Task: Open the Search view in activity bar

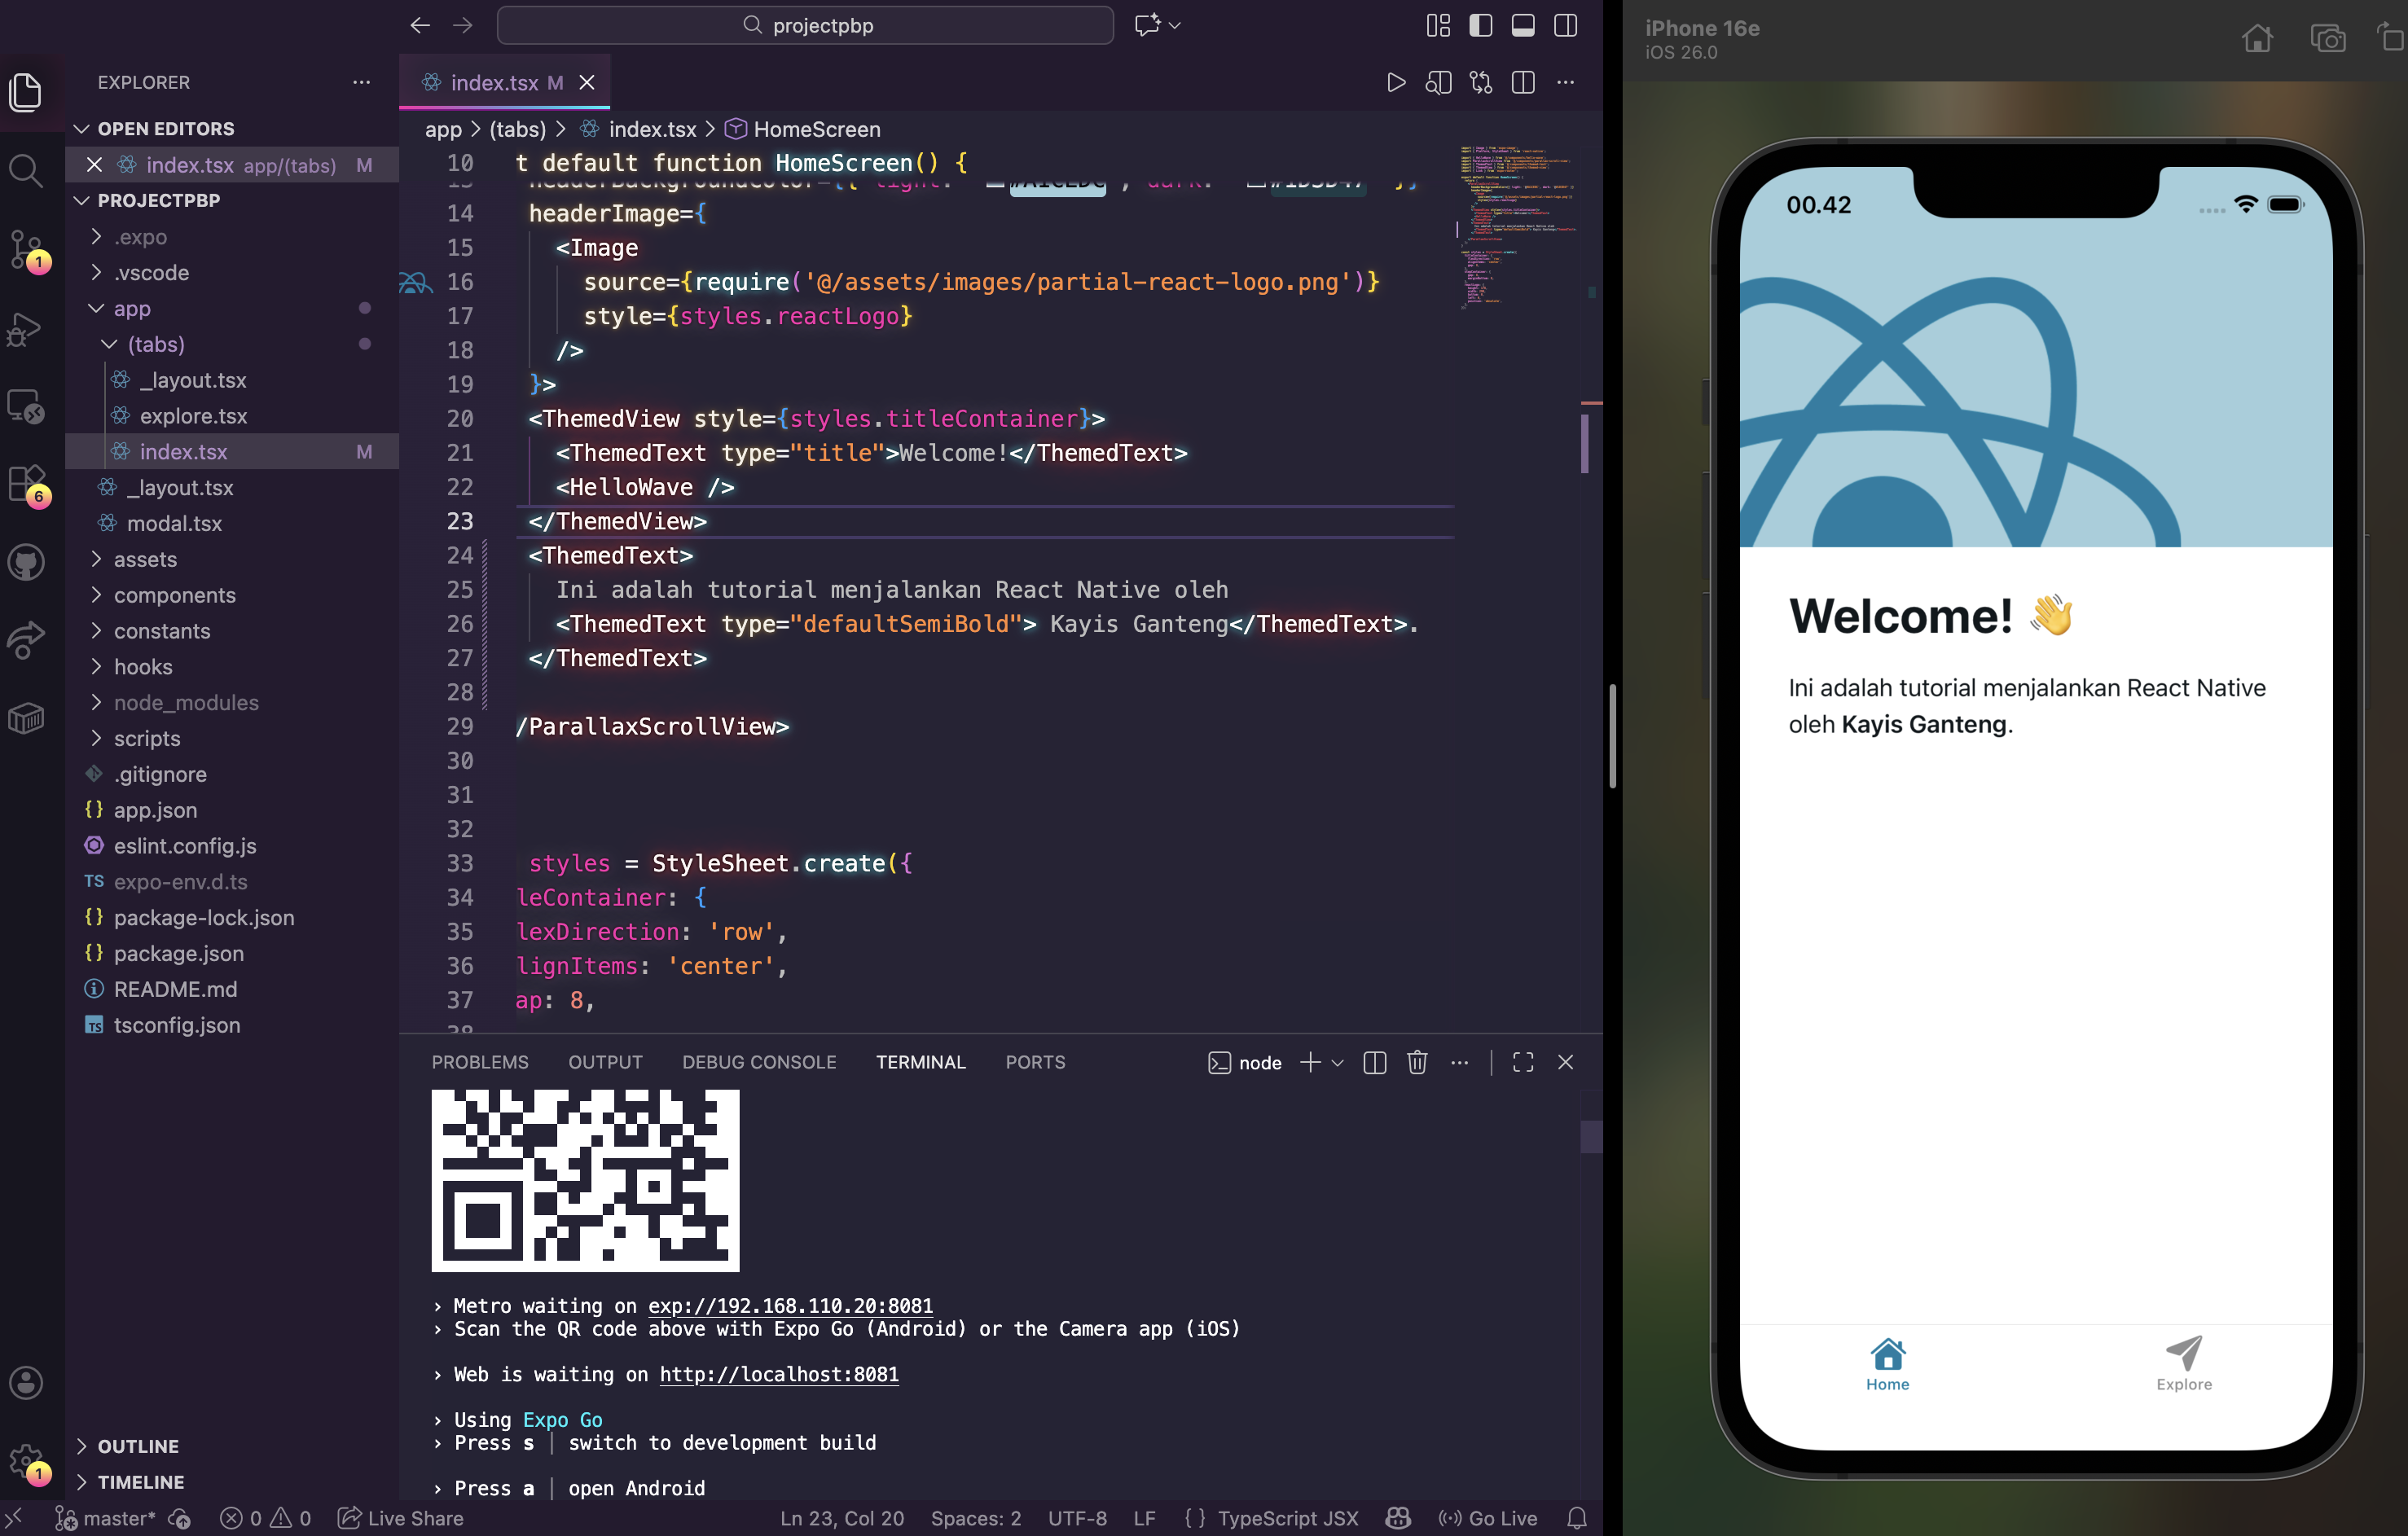Action: (26, 171)
